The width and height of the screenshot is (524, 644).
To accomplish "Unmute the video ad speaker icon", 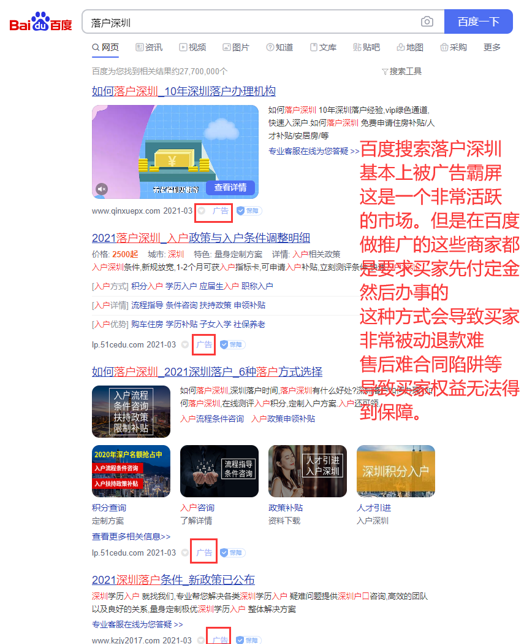I will click(102, 188).
